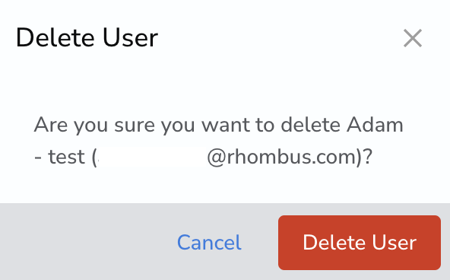
Task: Select the blue Cancel link
Action: tap(209, 243)
